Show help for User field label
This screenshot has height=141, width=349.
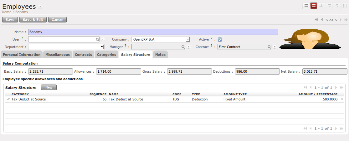(x=22, y=38)
